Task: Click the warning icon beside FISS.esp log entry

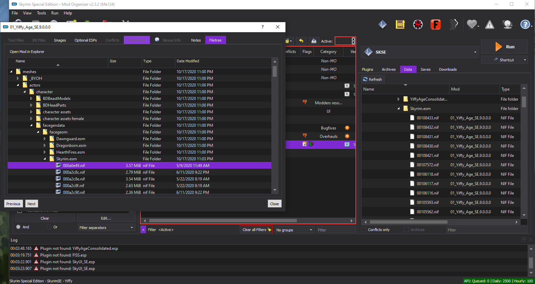Action: tap(36, 255)
